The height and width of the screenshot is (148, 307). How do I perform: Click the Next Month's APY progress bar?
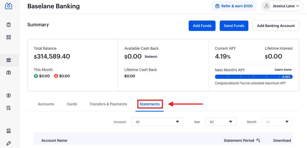254,77
